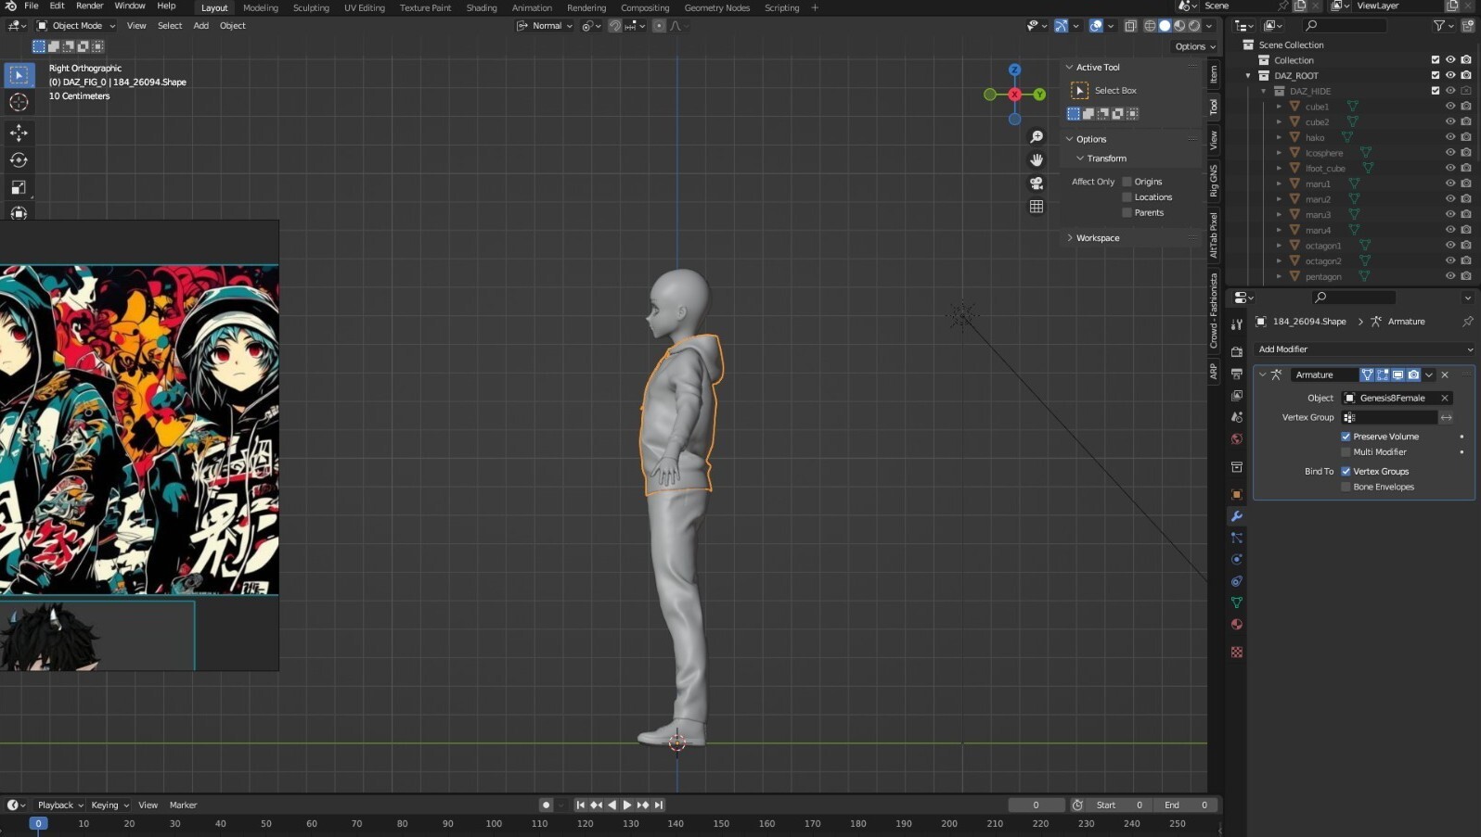Activate the Move tool
Image resolution: width=1481 pixels, height=837 pixels.
pyautogui.click(x=19, y=133)
